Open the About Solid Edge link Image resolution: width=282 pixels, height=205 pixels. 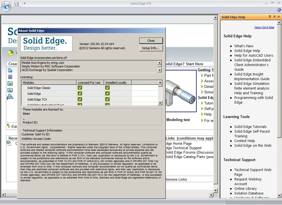click(264, 27)
